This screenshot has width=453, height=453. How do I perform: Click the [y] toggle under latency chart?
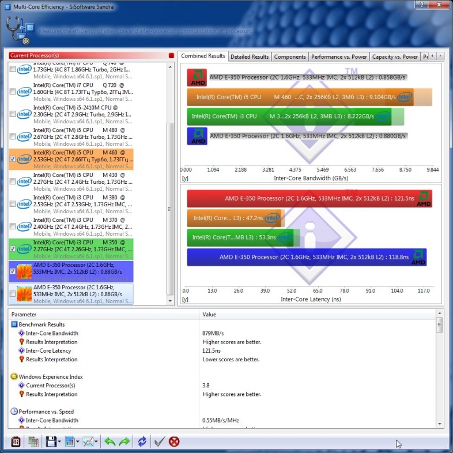point(185,299)
